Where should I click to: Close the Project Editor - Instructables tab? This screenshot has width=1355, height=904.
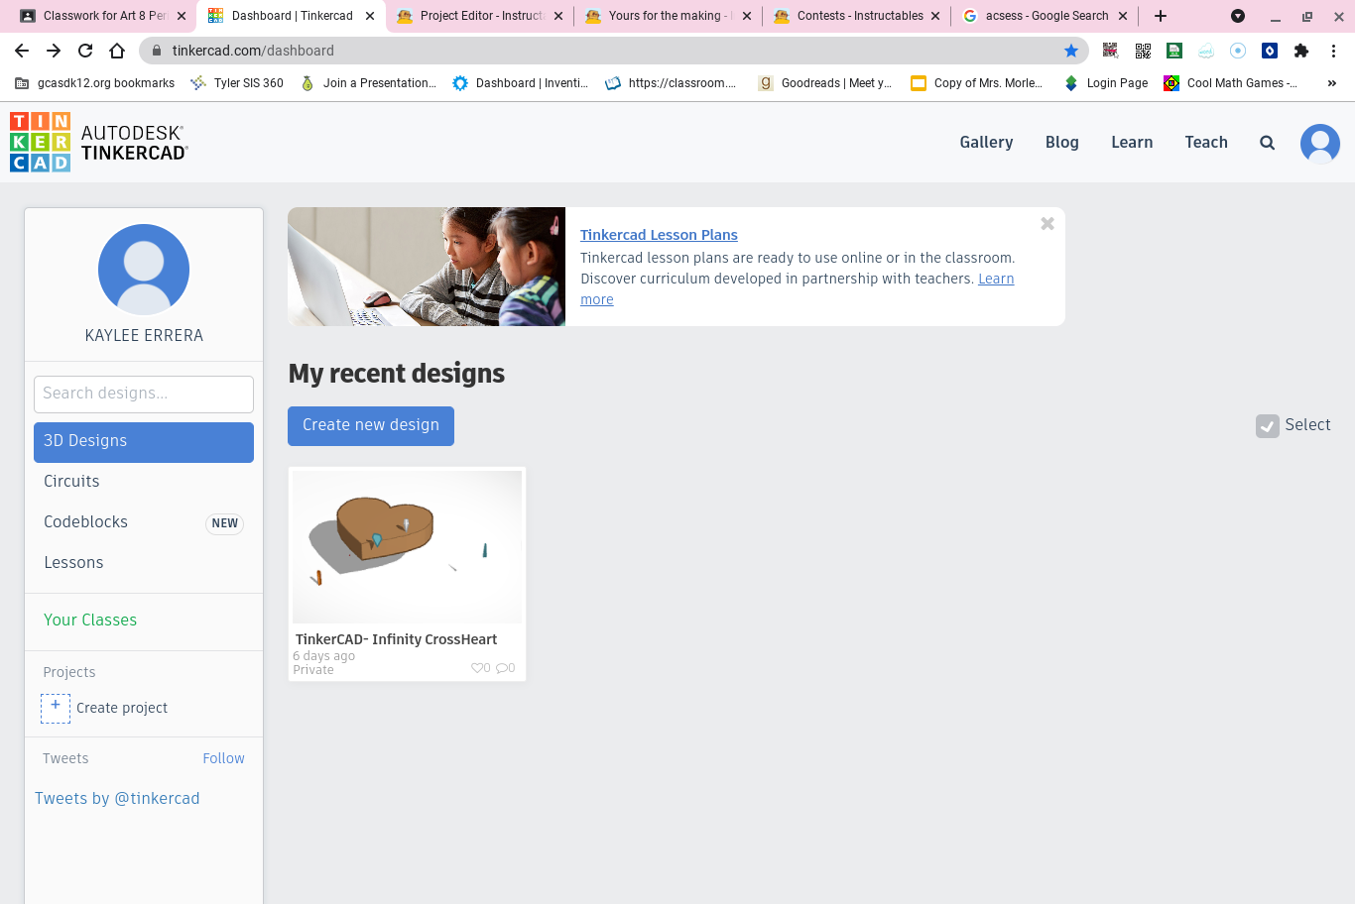point(558,16)
